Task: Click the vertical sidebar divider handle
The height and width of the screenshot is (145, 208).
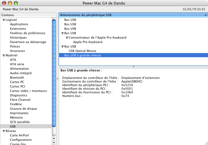Action: [57, 79]
